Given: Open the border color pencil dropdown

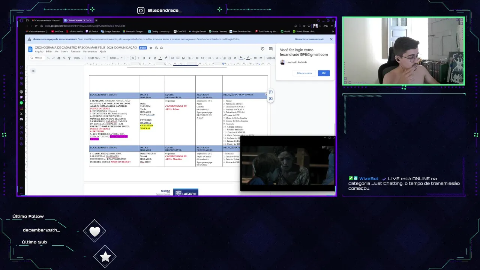Looking at the screenshot, I should [x=249, y=58].
